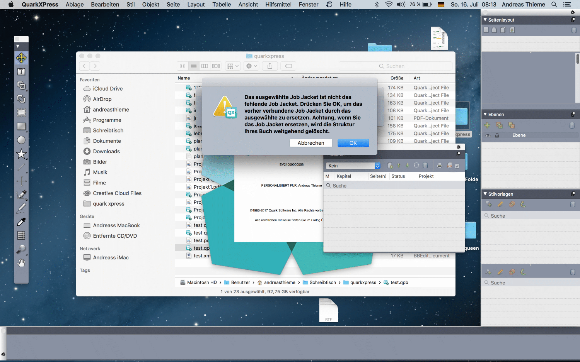Click the blank single page icon in Seitenlayout
This screenshot has width=580, height=362.
click(x=486, y=30)
